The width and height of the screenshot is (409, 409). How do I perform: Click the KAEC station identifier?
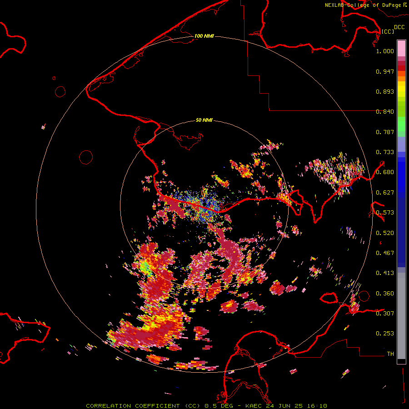pos(253,406)
